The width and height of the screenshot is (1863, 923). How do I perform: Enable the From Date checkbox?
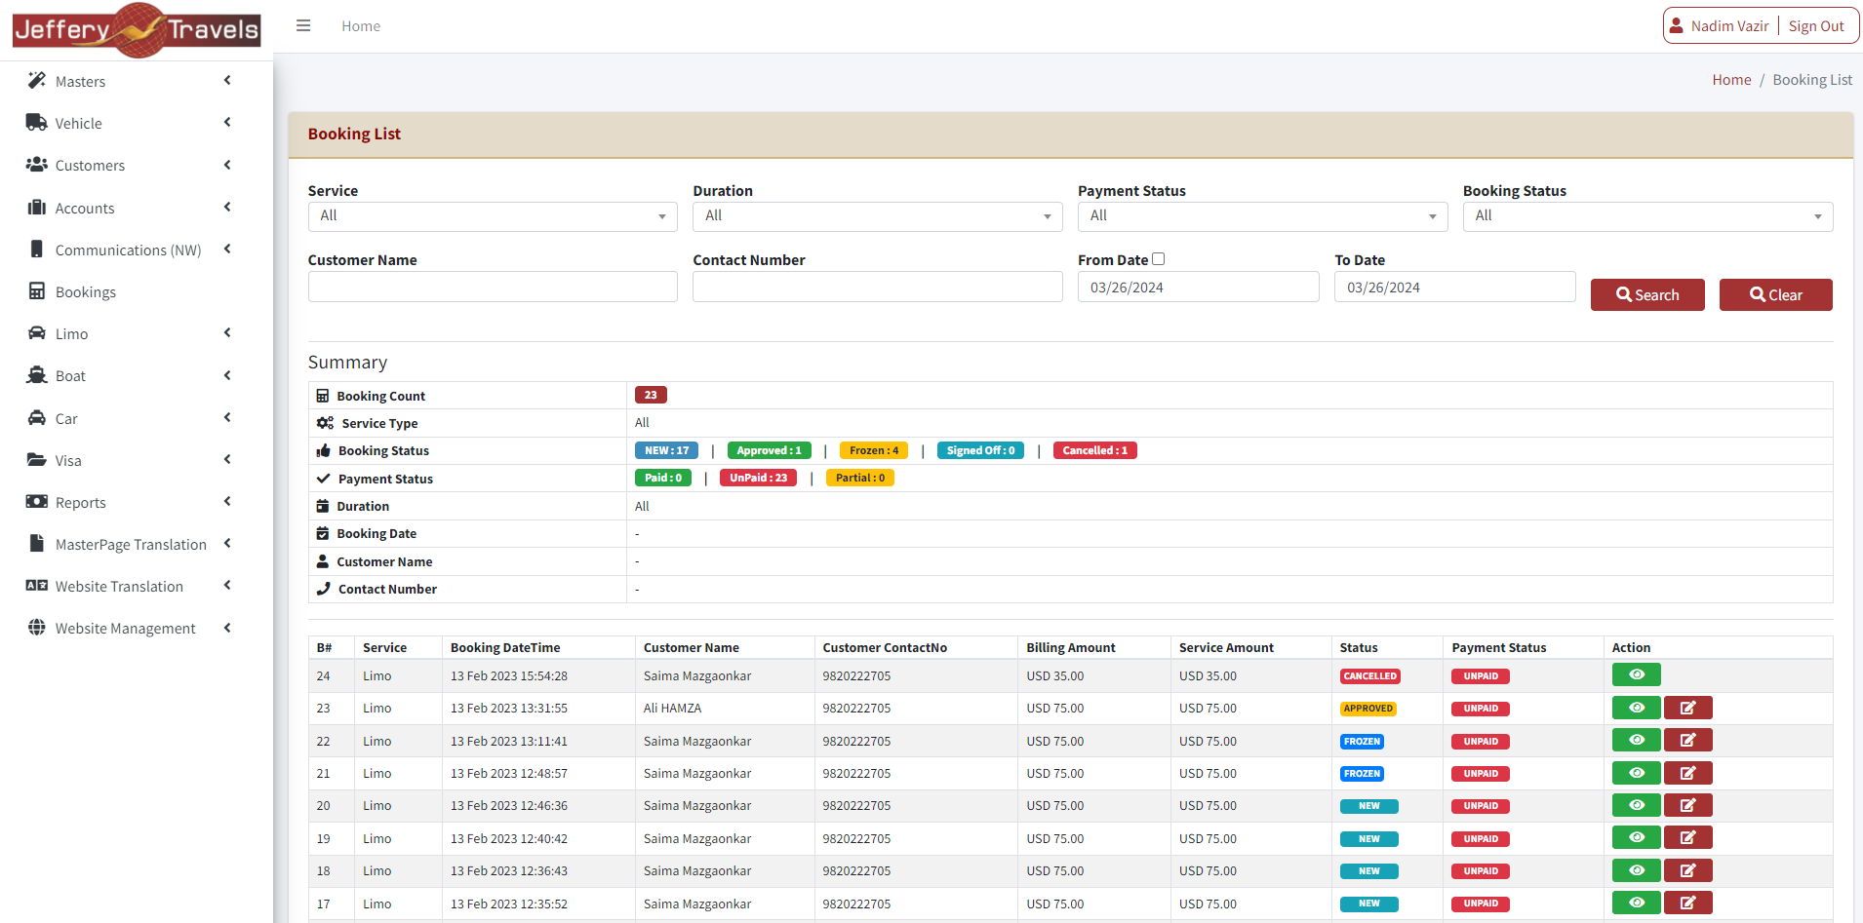point(1158,259)
